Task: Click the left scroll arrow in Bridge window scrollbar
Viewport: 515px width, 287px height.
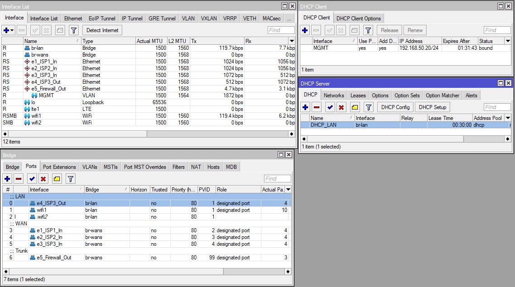Action: point(5,272)
